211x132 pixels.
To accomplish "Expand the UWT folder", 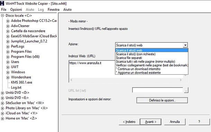I will tap(8, 67).
